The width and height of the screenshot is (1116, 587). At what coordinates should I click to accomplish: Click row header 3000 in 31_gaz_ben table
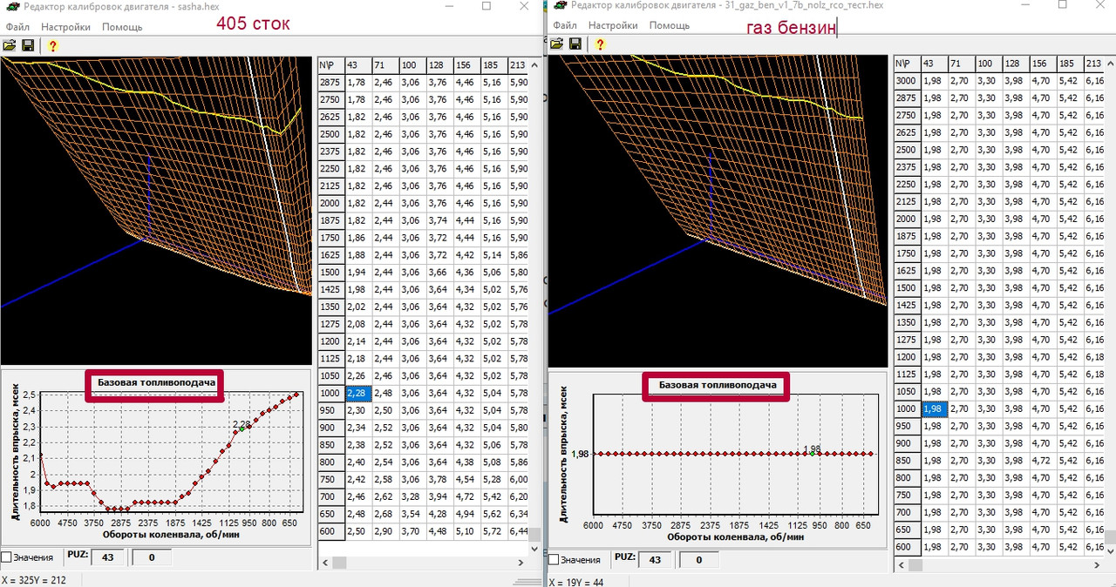[908, 80]
